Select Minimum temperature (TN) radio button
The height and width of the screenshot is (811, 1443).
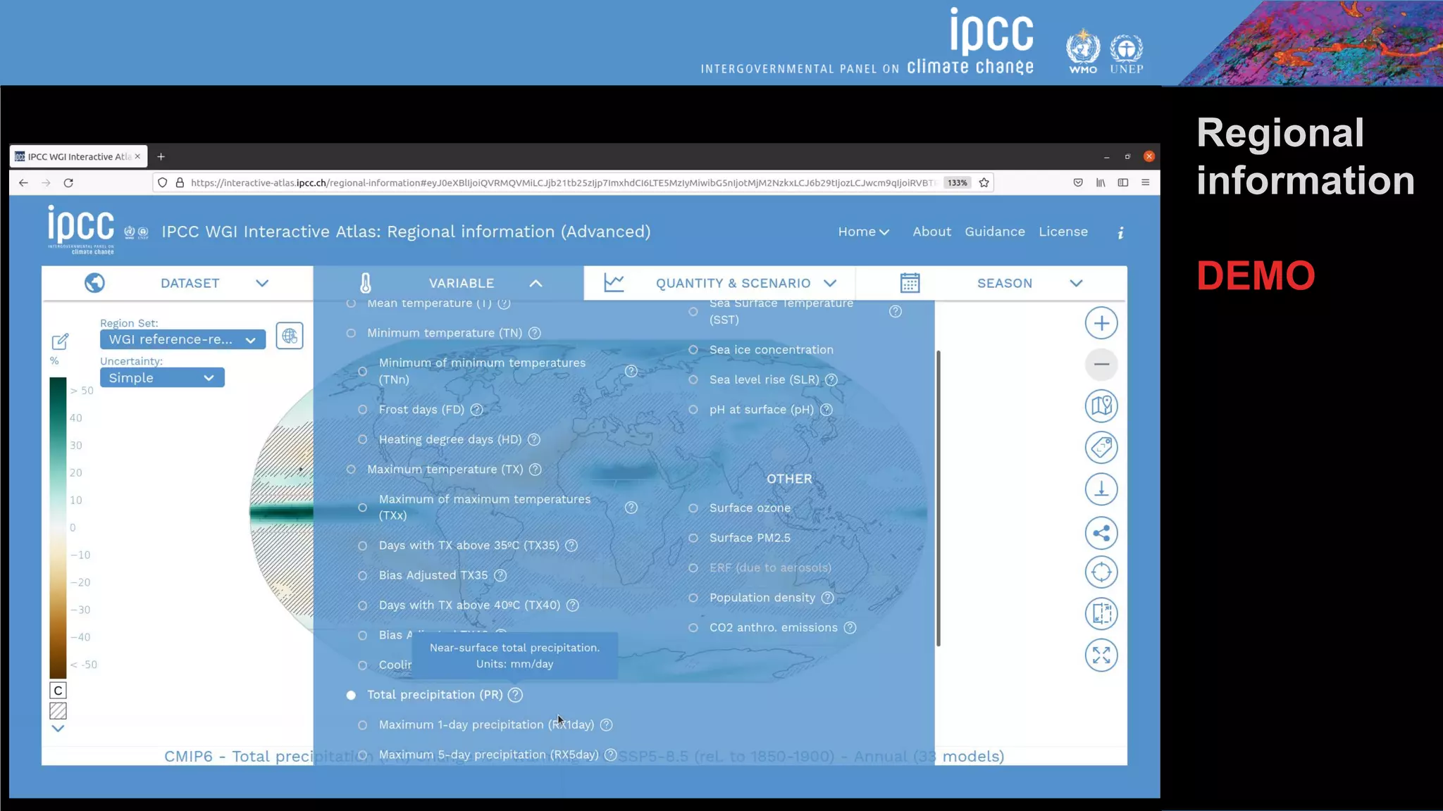click(351, 333)
